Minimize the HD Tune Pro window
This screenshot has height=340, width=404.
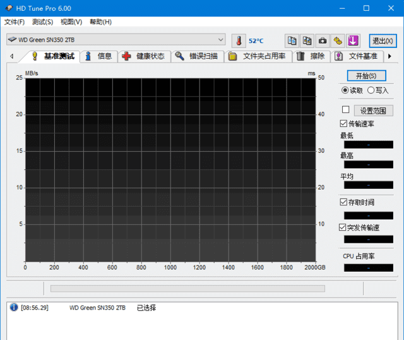[342, 8]
